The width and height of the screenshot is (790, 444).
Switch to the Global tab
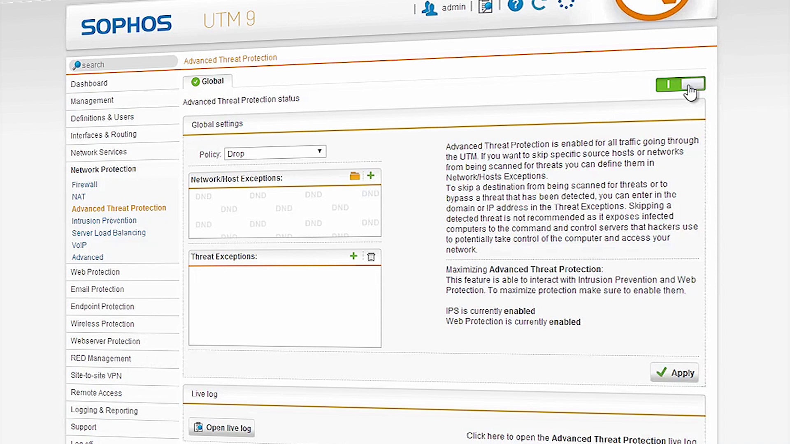(208, 81)
